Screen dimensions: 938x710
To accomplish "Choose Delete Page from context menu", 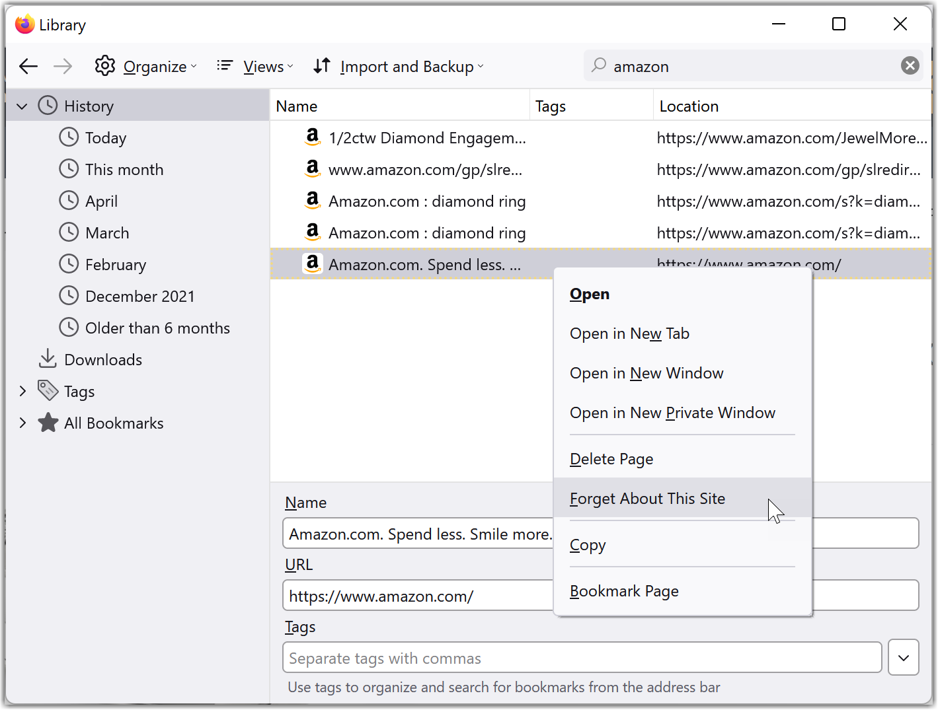I will tap(683, 459).
